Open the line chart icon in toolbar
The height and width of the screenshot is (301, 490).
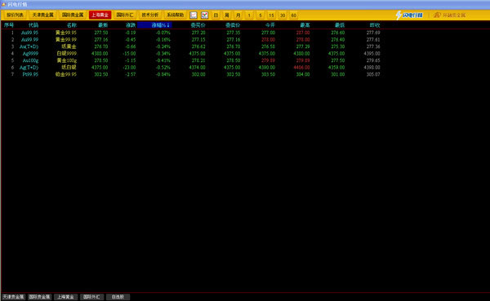coord(194,15)
